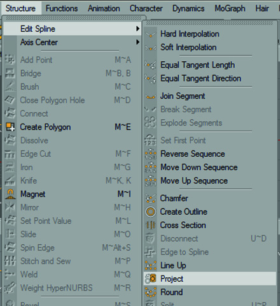Click the Project icon in submenu

tap(151, 279)
